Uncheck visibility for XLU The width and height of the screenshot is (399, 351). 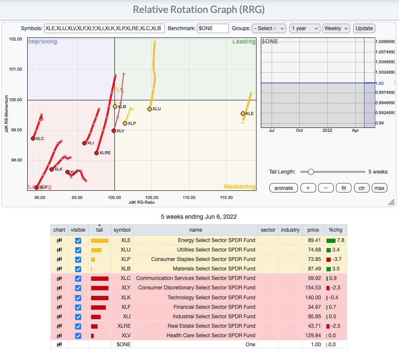(78, 250)
